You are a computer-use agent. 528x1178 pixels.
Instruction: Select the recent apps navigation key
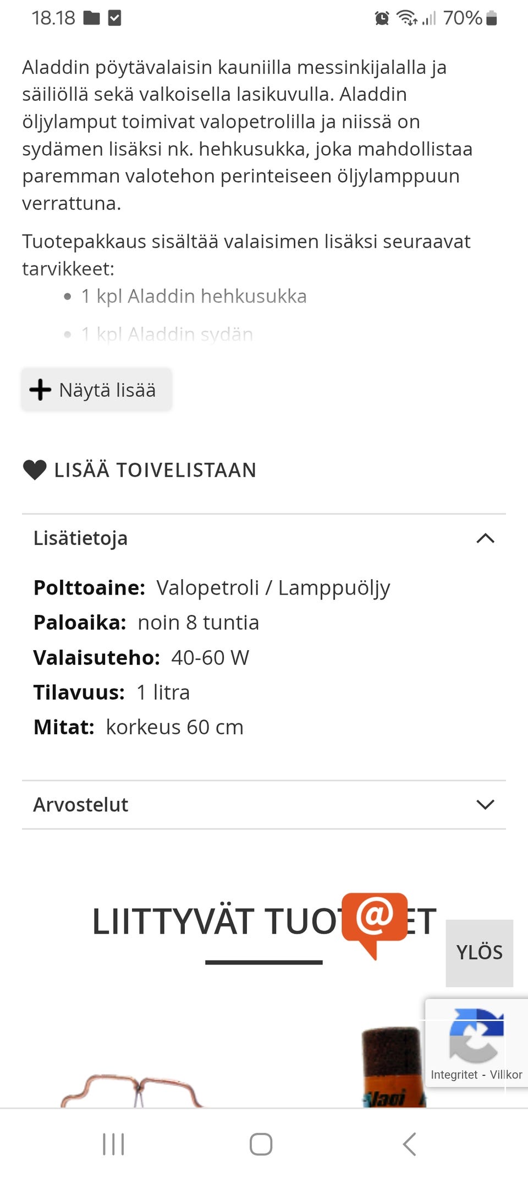coord(112,1143)
